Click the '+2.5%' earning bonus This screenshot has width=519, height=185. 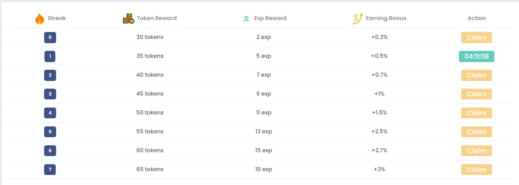[x=379, y=132]
